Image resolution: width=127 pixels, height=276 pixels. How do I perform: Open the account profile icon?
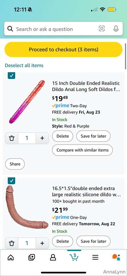[53, 257]
